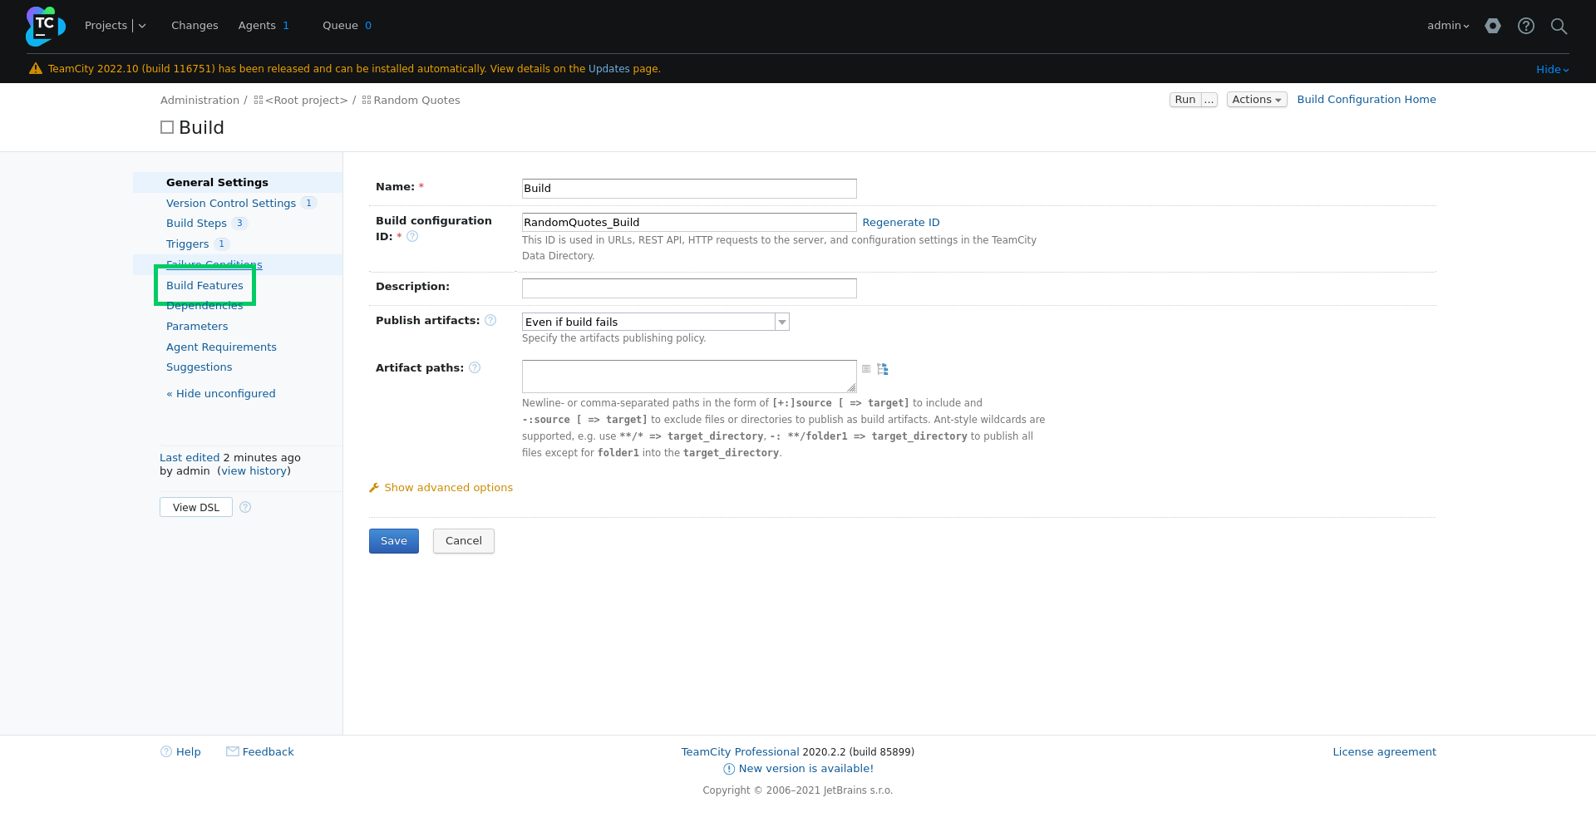
Task: Open Build Features section
Action: (204, 286)
